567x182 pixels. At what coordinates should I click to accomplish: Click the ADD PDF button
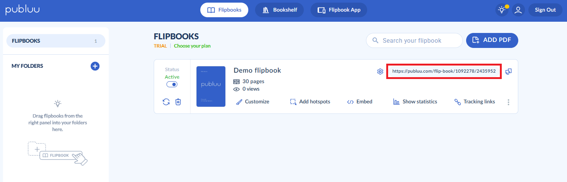492,40
